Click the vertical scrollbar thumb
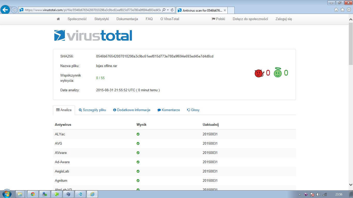This screenshot has width=353, height=198. pyautogui.click(x=351, y=44)
